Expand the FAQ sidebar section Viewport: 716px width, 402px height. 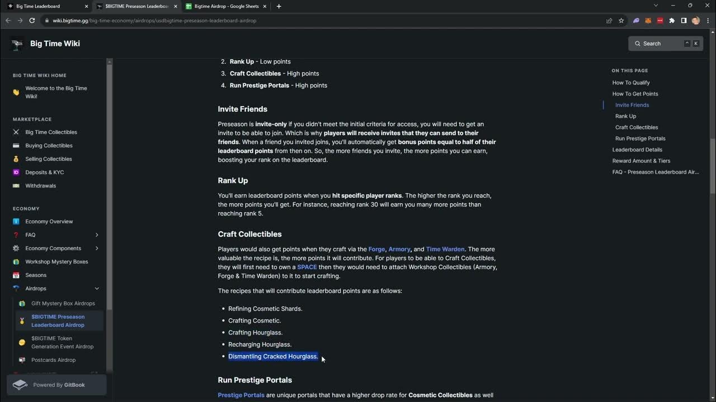pos(97,235)
